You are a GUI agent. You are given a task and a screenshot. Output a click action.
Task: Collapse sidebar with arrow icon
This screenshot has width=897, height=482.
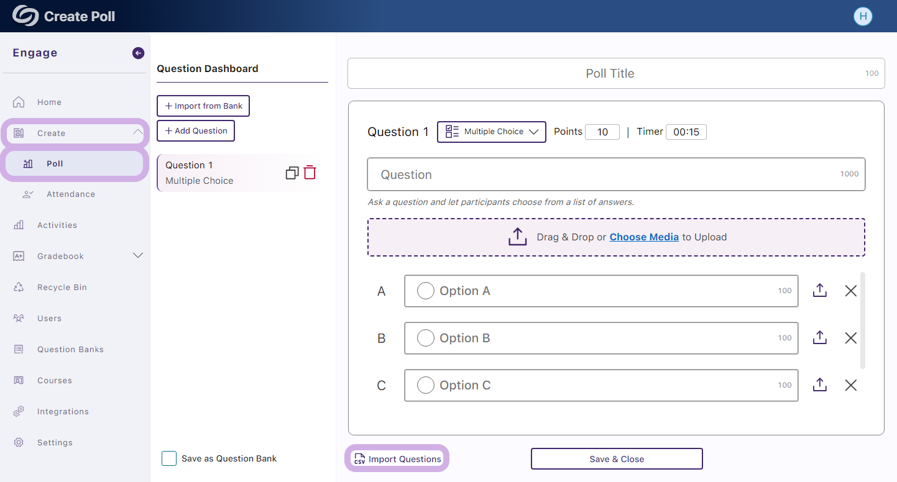tap(138, 53)
